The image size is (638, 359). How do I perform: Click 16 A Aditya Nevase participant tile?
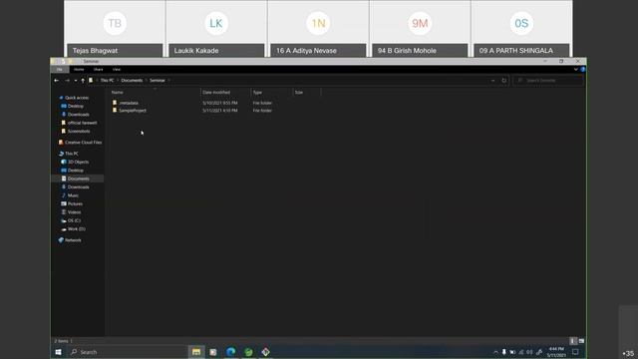(x=318, y=29)
